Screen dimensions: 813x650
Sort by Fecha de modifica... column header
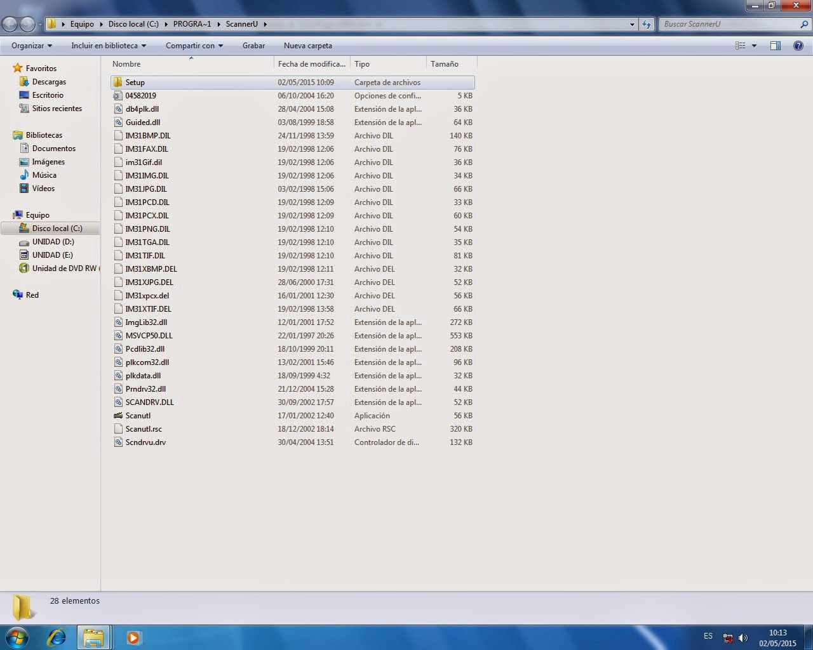[x=312, y=64]
